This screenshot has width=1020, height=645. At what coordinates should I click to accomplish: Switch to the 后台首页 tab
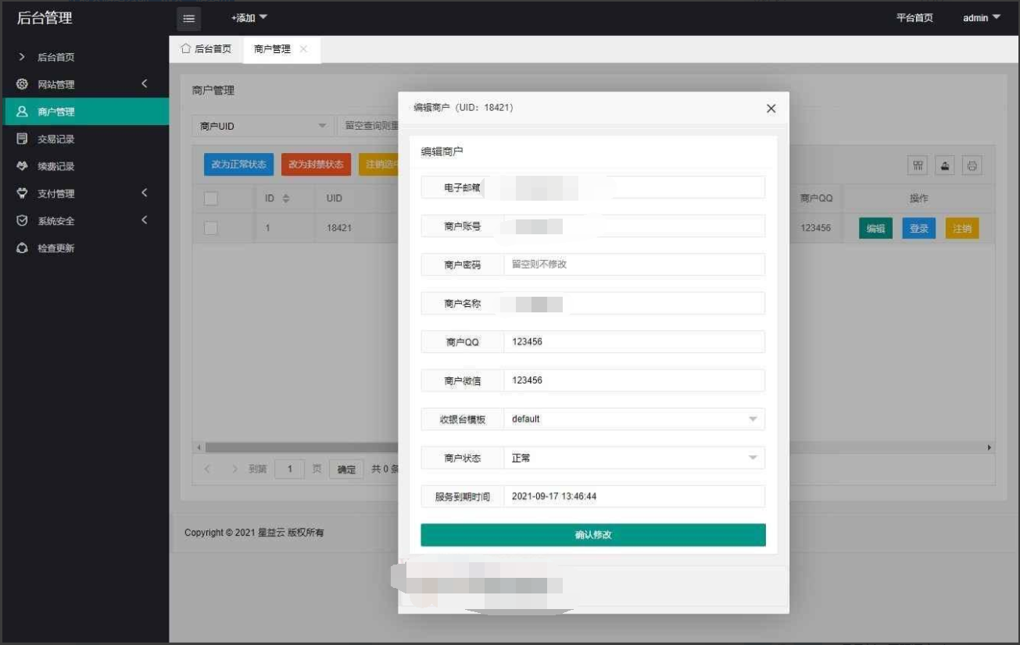point(205,48)
